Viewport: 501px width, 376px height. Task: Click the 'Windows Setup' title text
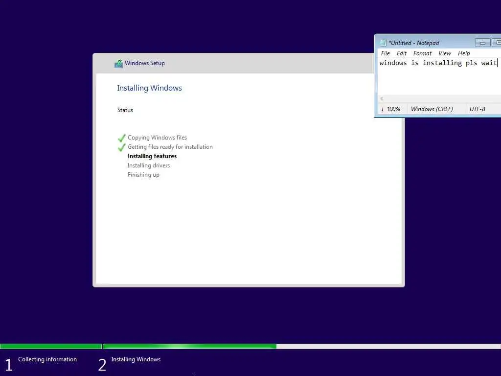click(145, 63)
